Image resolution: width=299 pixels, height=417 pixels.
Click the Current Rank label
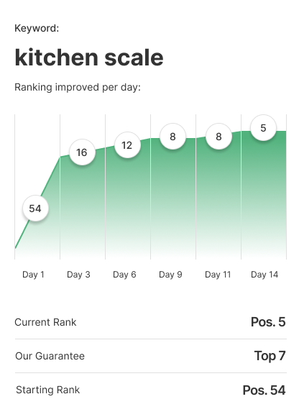point(45,322)
